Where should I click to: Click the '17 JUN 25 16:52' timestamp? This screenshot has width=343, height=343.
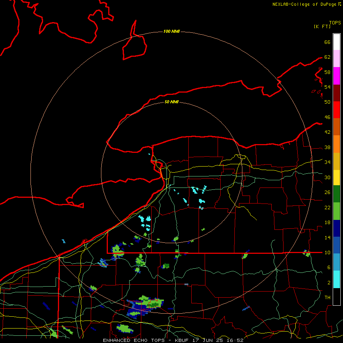[218, 340]
